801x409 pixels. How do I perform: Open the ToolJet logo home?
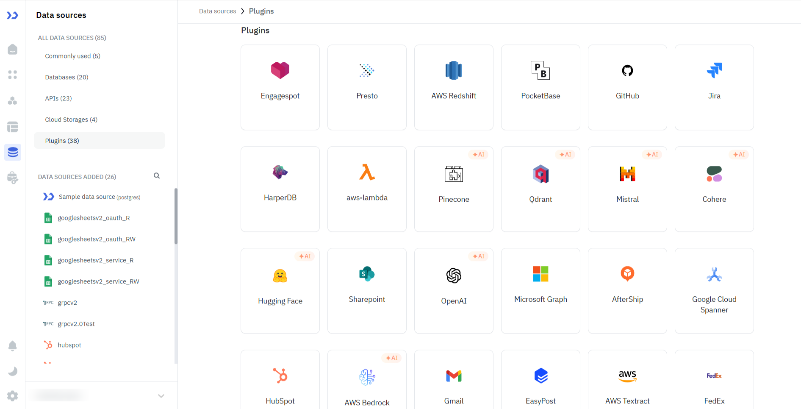point(12,15)
